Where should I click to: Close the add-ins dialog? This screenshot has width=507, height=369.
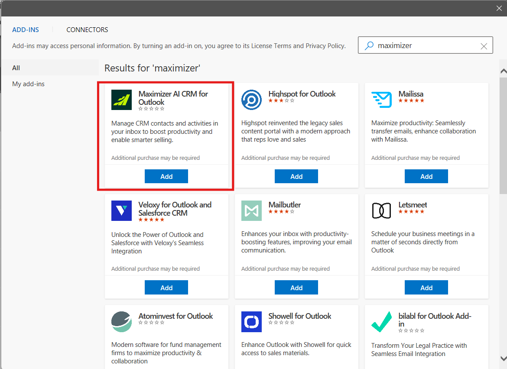[499, 8]
